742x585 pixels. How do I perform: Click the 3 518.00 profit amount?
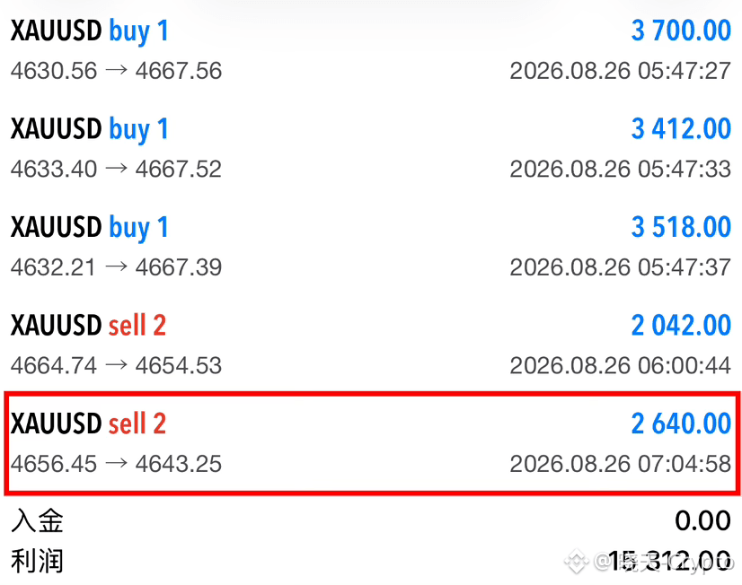point(681,227)
